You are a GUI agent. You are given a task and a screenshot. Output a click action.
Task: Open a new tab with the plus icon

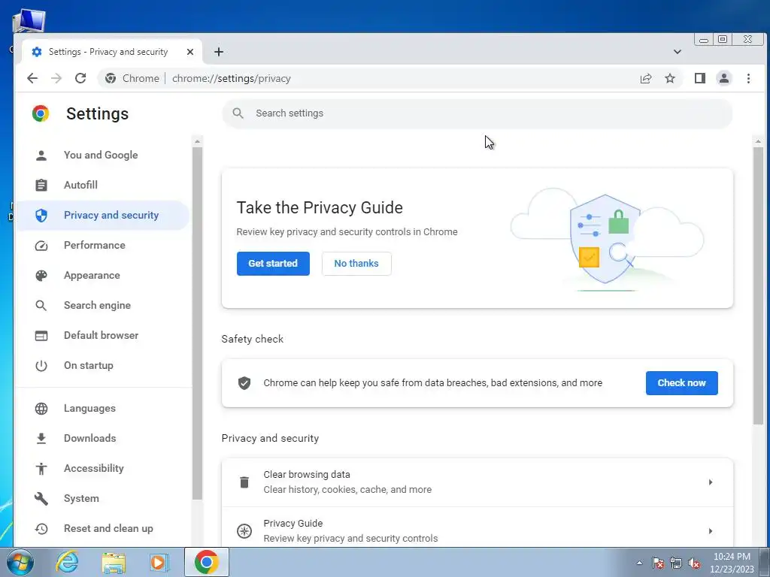[x=219, y=52]
